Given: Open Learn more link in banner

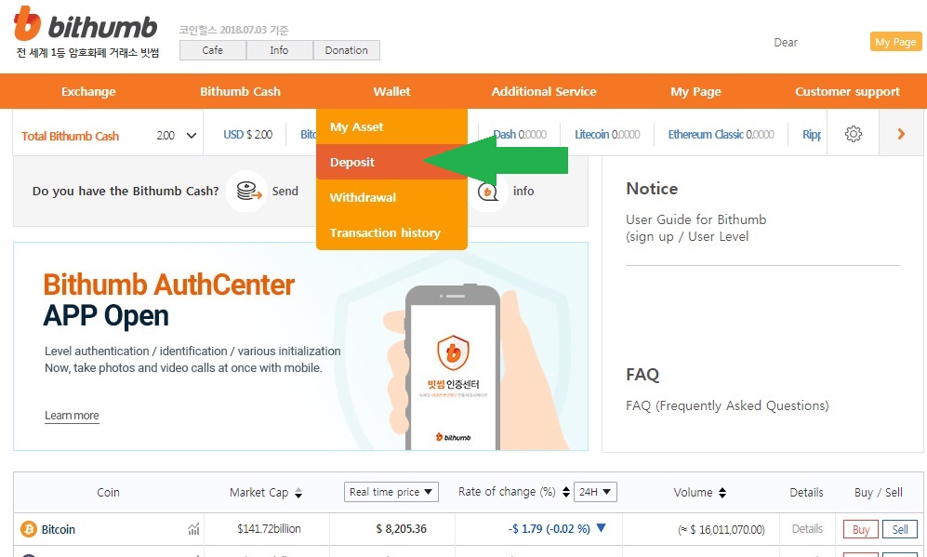Looking at the screenshot, I should coord(73,416).
